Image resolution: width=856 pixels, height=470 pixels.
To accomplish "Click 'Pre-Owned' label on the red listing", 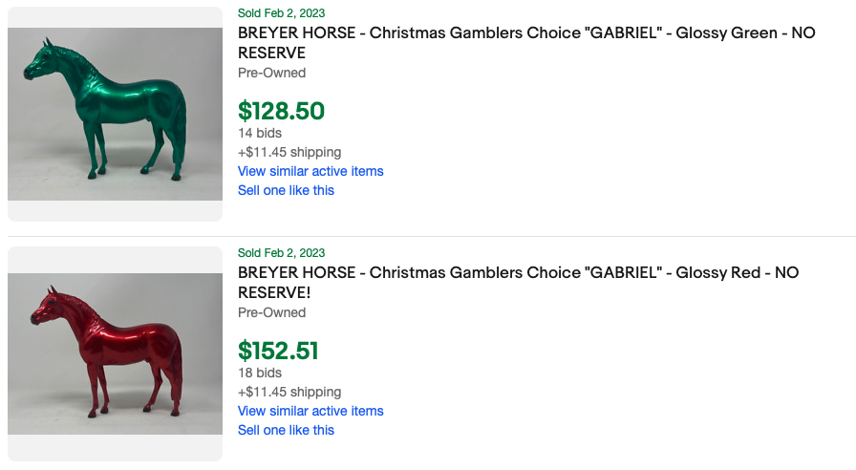I will coord(271,312).
